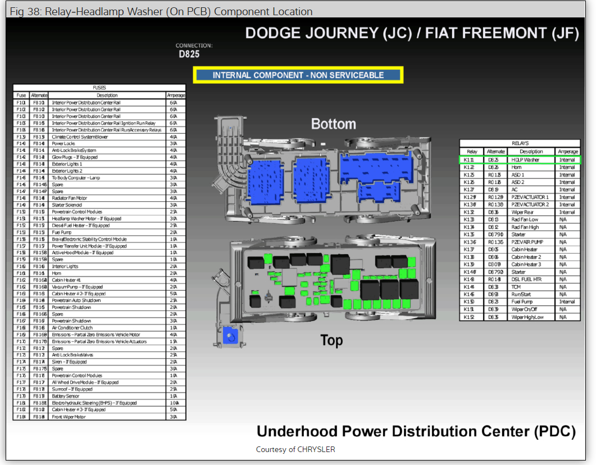The width and height of the screenshot is (596, 465).
Task: Select the relay row 'DSL FUEL HTR'
Action: point(520,279)
